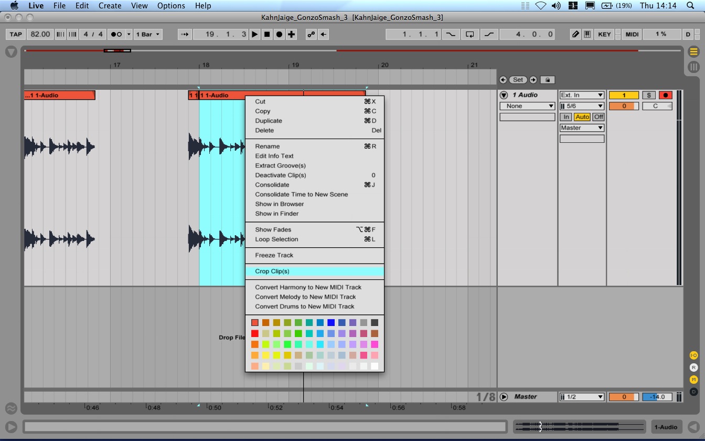Click the Follow playback arrow icon

[x=184, y=34]
